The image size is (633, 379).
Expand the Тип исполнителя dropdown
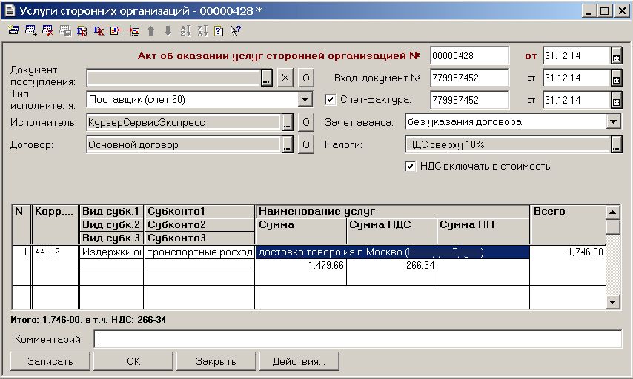click(305, 100)
